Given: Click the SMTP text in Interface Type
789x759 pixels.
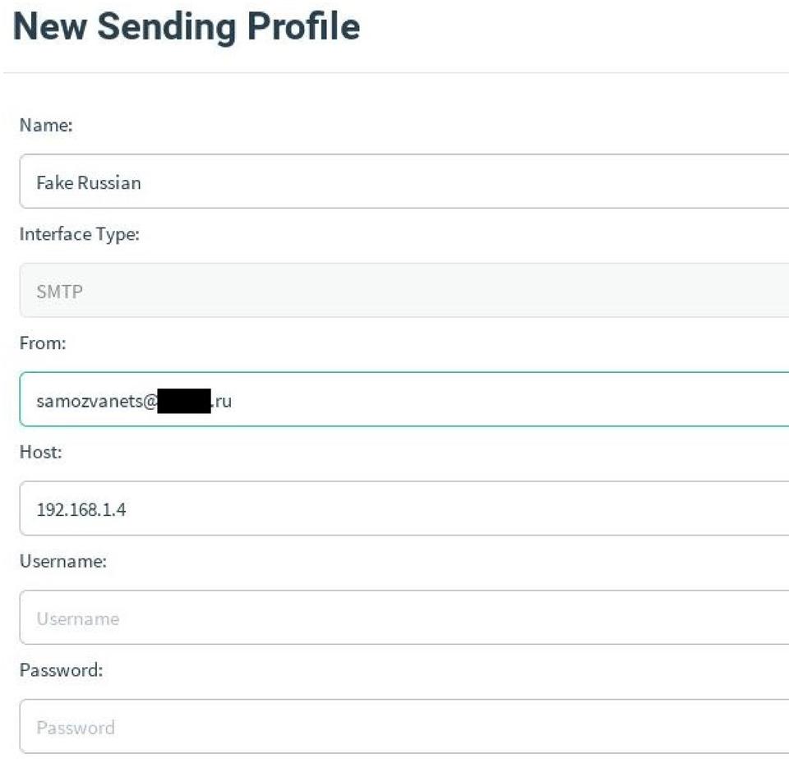Looking at the screenshot, I should pos(59,292).
